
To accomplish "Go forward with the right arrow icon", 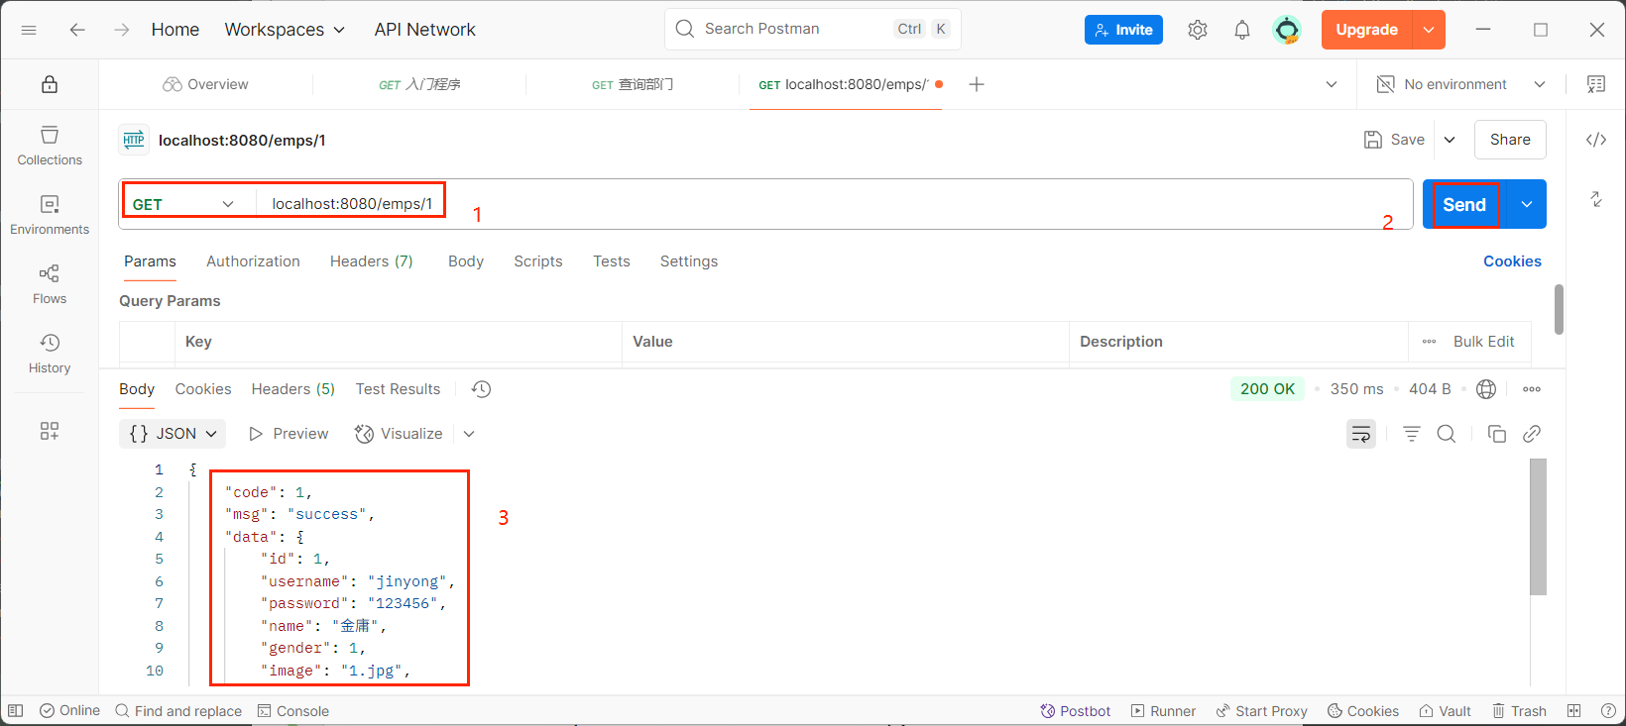I will click(122, 30).
